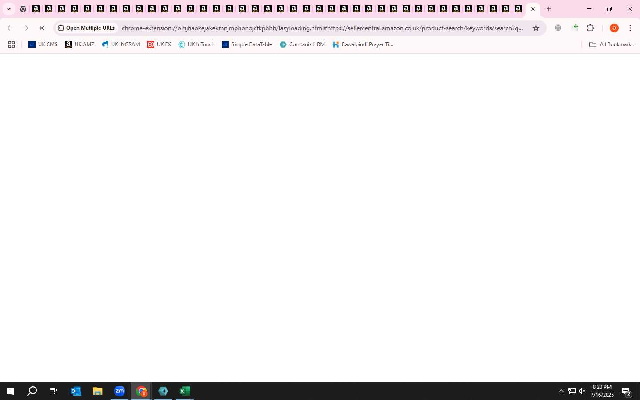The height and width of the screenshot is (400, 640).
Task: Show hidden system tray icons
Action: [x=561, y=391]
